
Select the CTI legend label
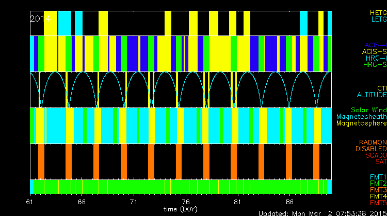(381, 88)
